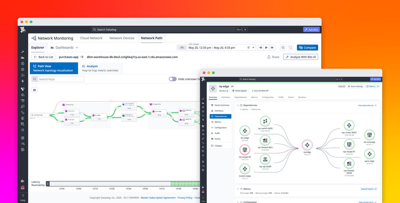This screenshot has height=203, width=400.
Task: Select the nyc-ap-cb200 access point node
Action: (x=265, y=159)
